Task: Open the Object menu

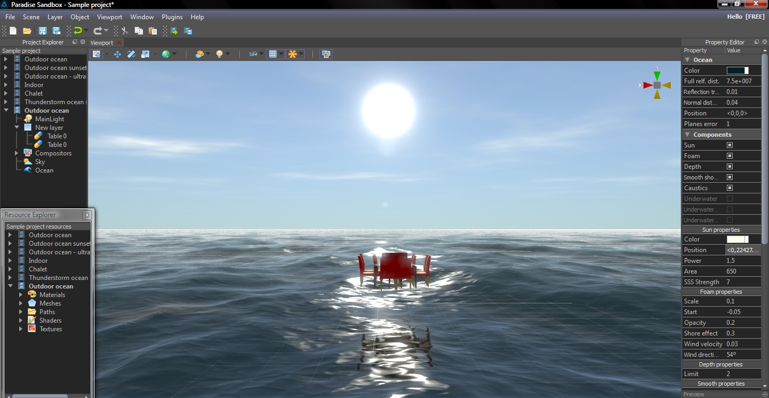Action: (80, 17)
